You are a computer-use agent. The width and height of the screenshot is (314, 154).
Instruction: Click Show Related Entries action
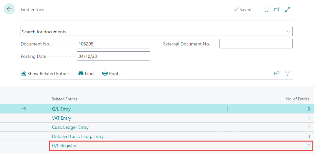coord(45,74)
